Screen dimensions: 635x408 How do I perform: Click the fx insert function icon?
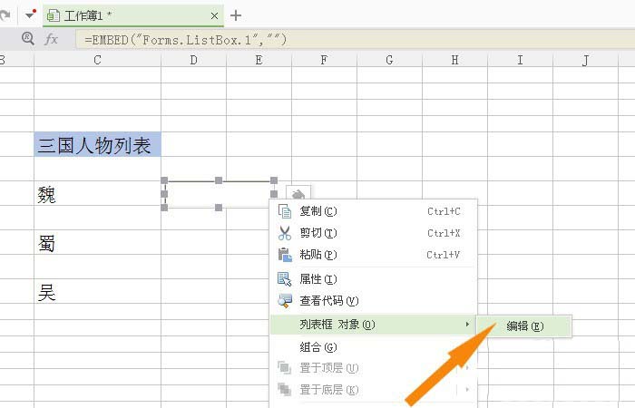point(52,39)
